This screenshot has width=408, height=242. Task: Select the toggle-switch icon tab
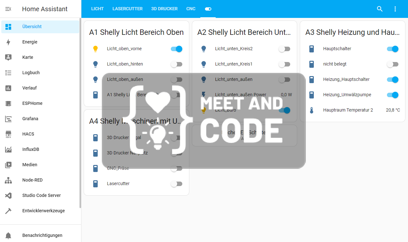pyautogui.click(x=208, y=9)
